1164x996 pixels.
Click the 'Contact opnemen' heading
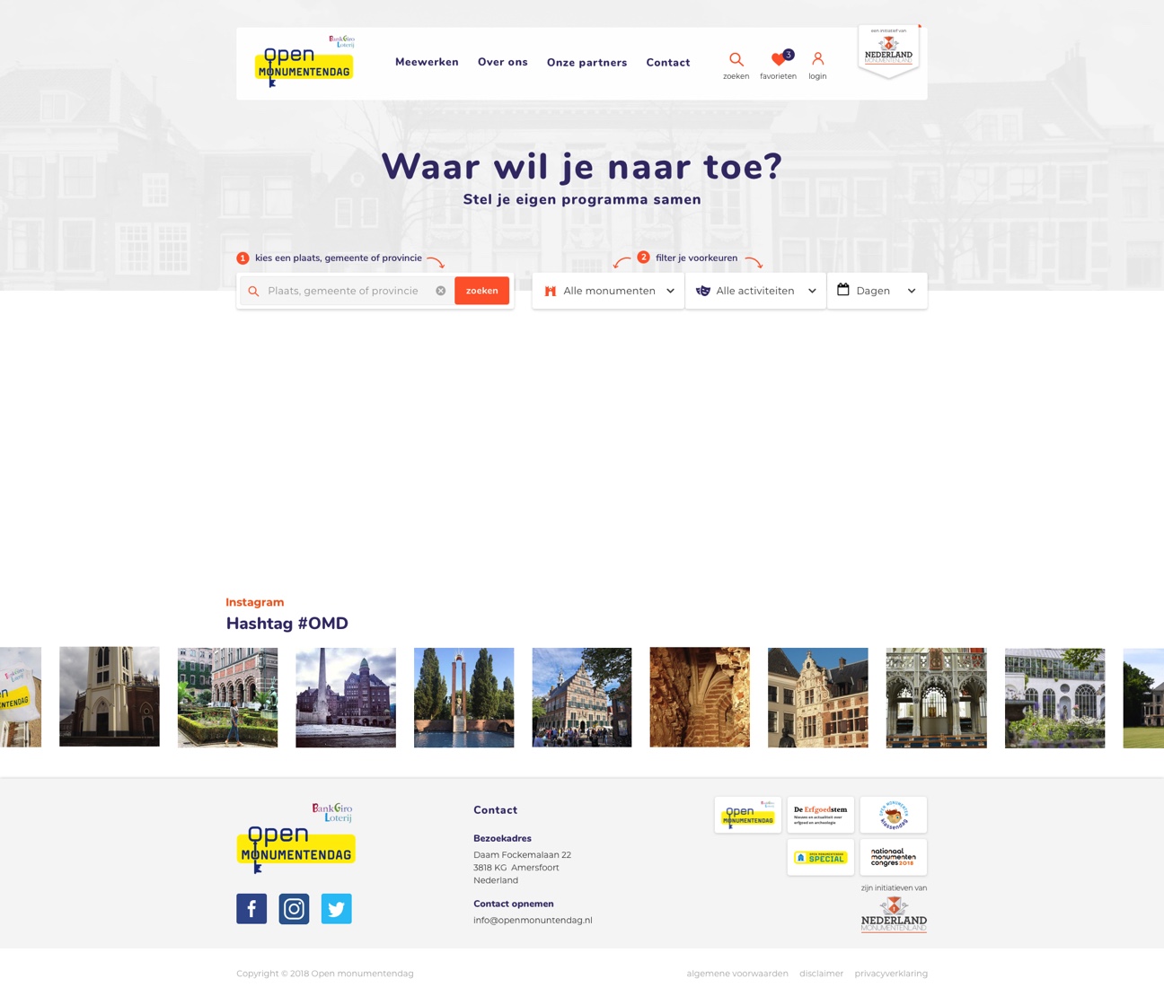pos(514,904)
